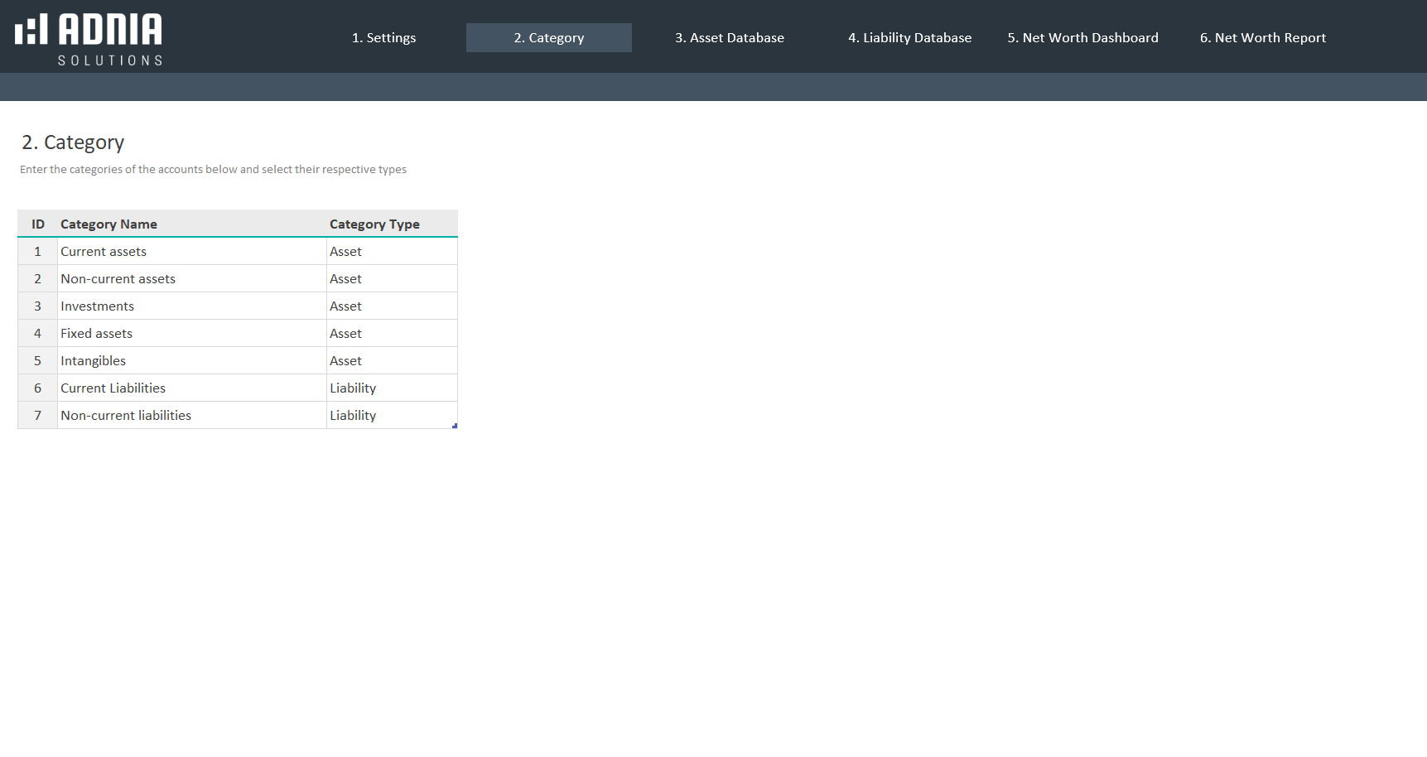The width and height of the screenshot is (1427, 757).
Task: Click the Fixed assets name cell
Action: point(191,334)
